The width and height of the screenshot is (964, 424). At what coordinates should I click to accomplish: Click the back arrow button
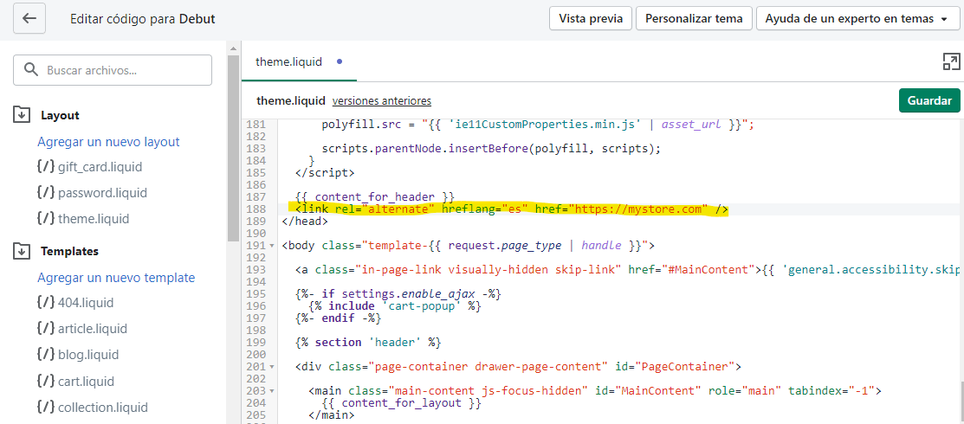pos(29,18)
